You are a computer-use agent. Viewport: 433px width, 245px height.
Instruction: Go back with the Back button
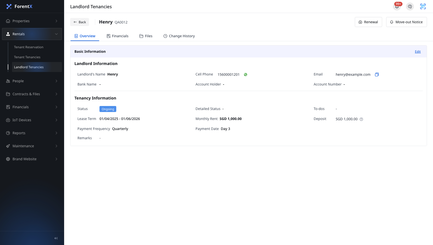(79, 22)
